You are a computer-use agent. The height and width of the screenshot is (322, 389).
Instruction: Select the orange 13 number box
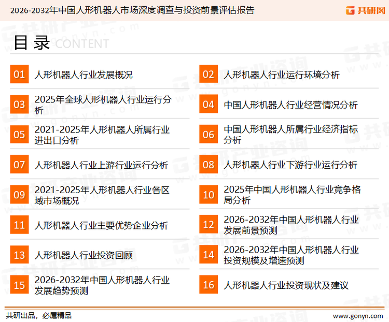click(x=19, y=255)
